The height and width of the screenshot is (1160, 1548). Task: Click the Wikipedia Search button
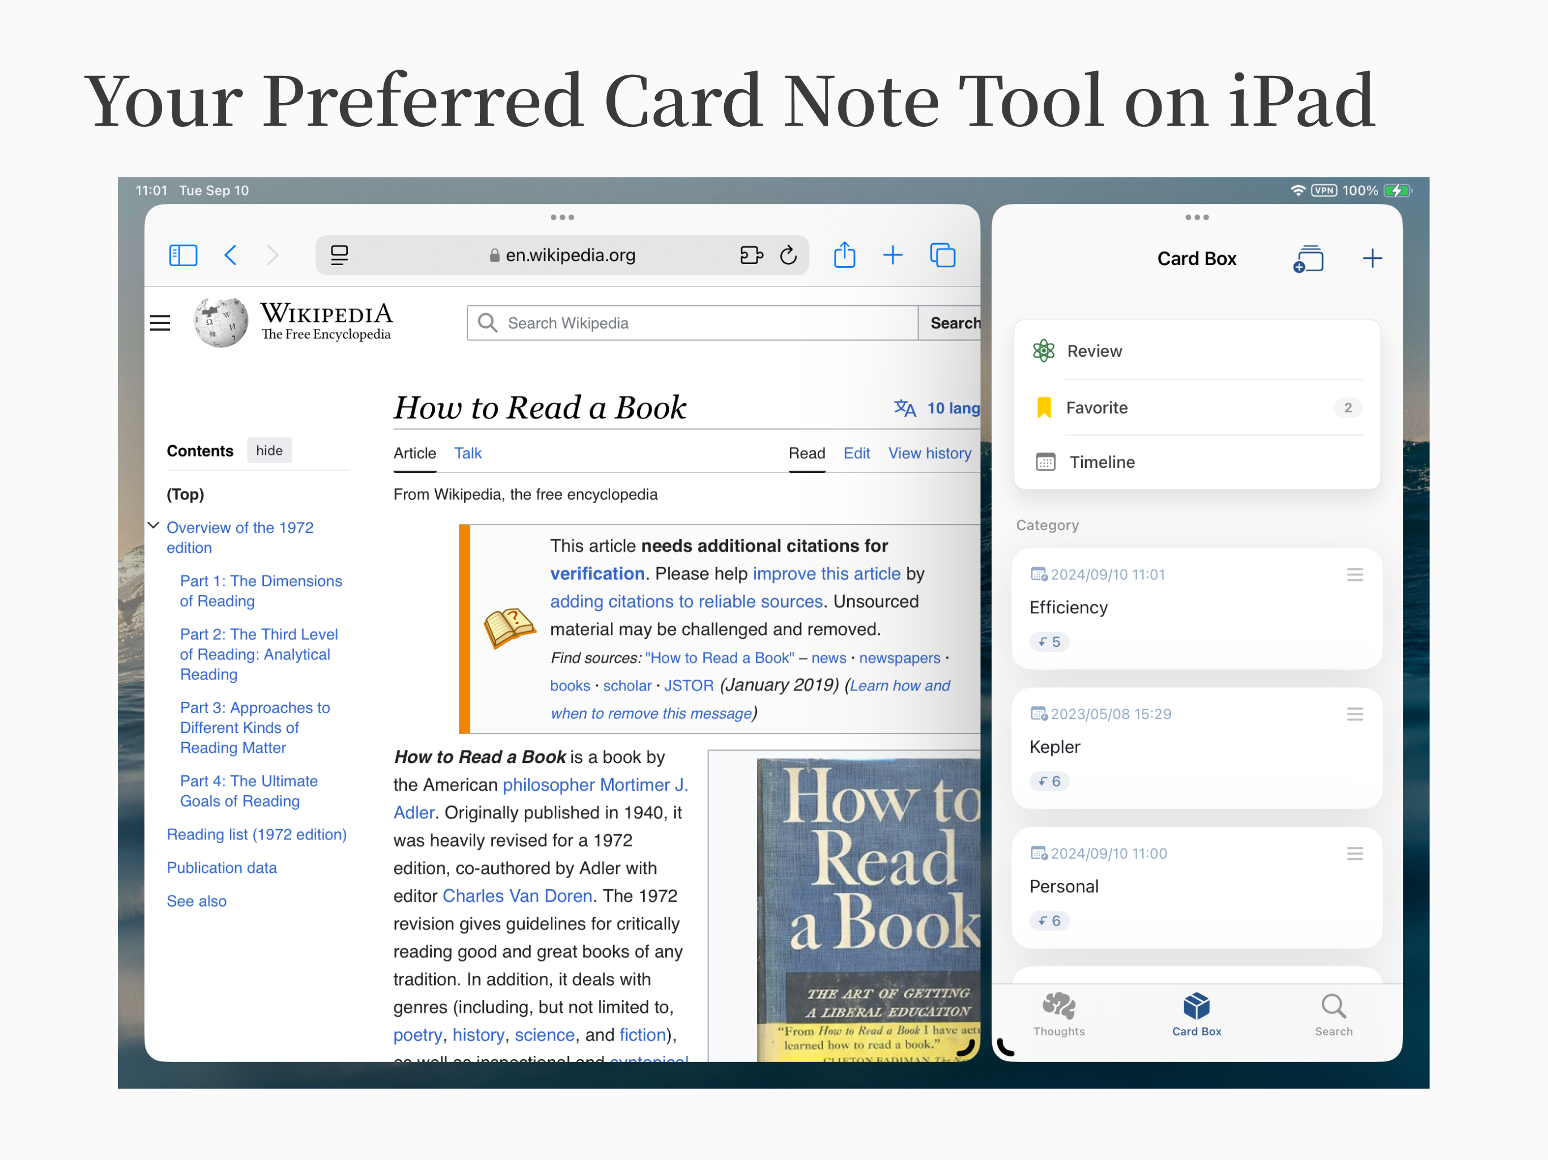click(950, 322)
